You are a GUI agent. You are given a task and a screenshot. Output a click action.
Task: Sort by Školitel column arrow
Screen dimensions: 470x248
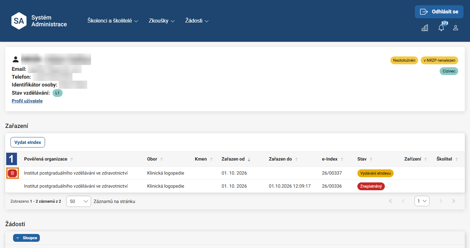(457, 159)
